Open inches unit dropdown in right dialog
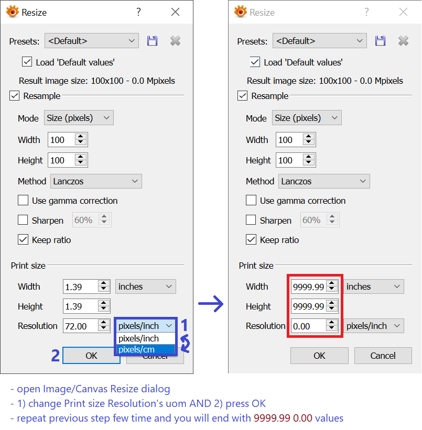Screen dimensions: 422x430 [x=374, y=286]
